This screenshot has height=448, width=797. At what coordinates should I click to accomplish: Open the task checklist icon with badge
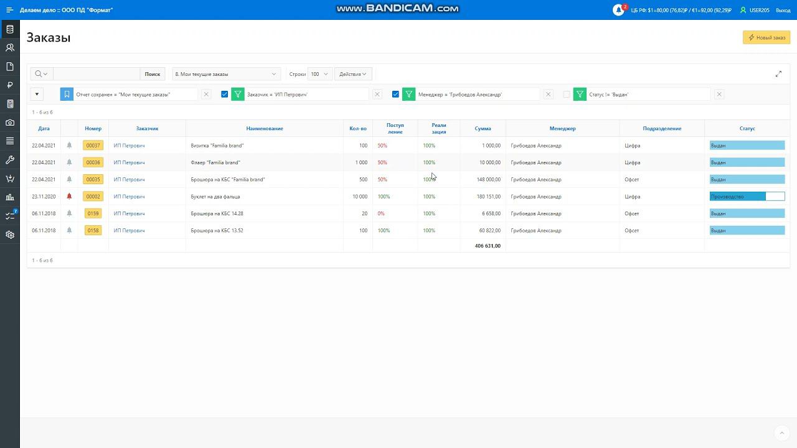(x=10, y=215)
